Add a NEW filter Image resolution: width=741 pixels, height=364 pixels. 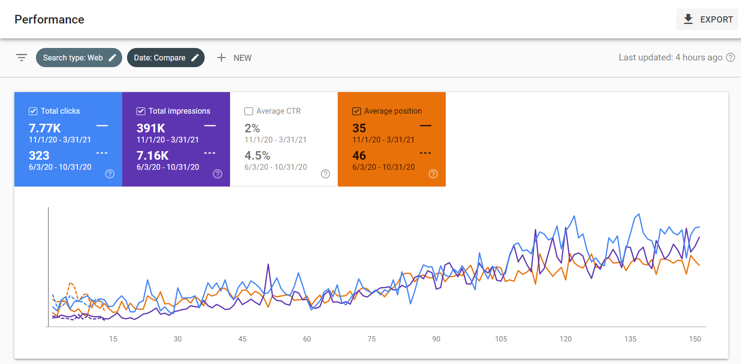coord(234,58)
